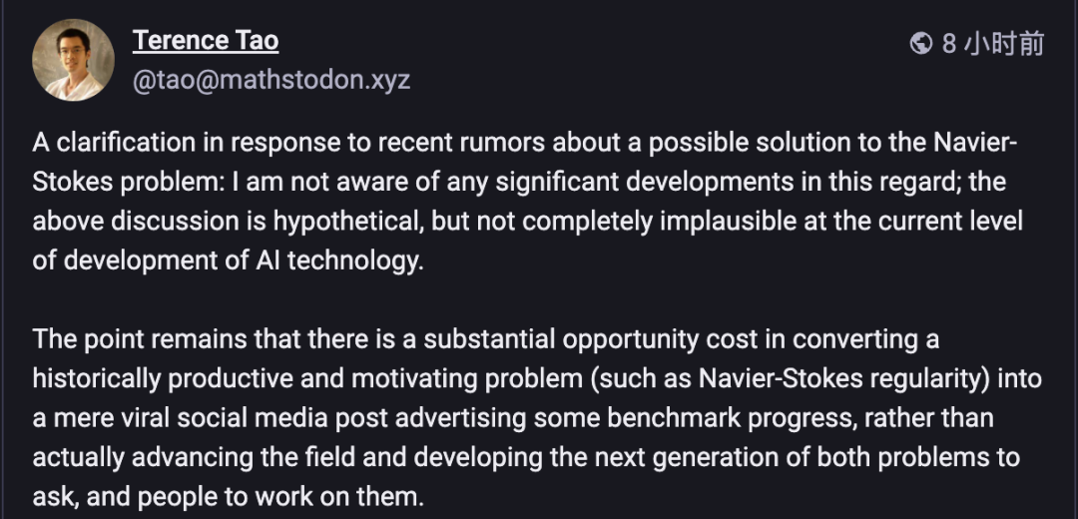
Task: Open Terence Tao's profile avatar
Action: tap(73, 60)
